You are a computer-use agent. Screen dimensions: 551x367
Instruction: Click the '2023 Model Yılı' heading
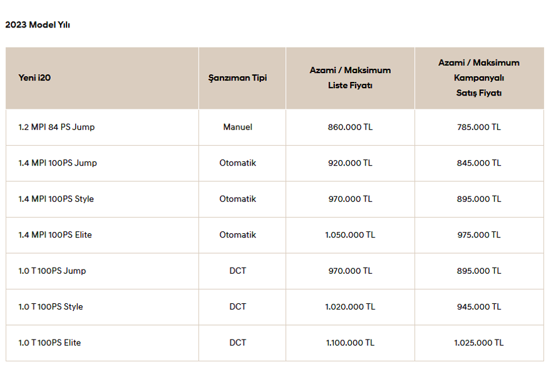point(38,24)
